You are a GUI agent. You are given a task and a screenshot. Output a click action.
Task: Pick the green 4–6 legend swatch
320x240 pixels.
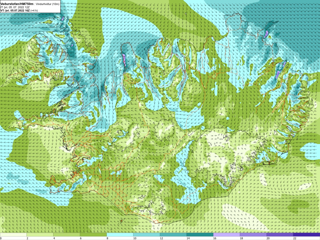click(66, 235)
